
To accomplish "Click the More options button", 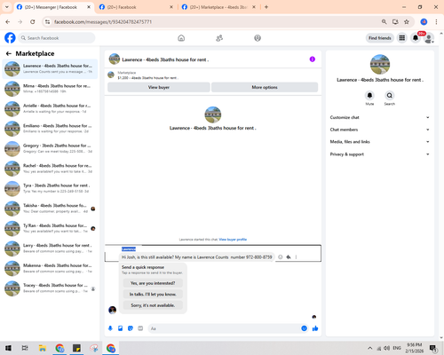I will [x=265, y=87].
